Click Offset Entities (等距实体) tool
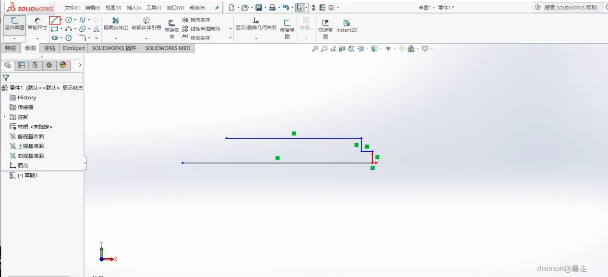 pos(171,29)
